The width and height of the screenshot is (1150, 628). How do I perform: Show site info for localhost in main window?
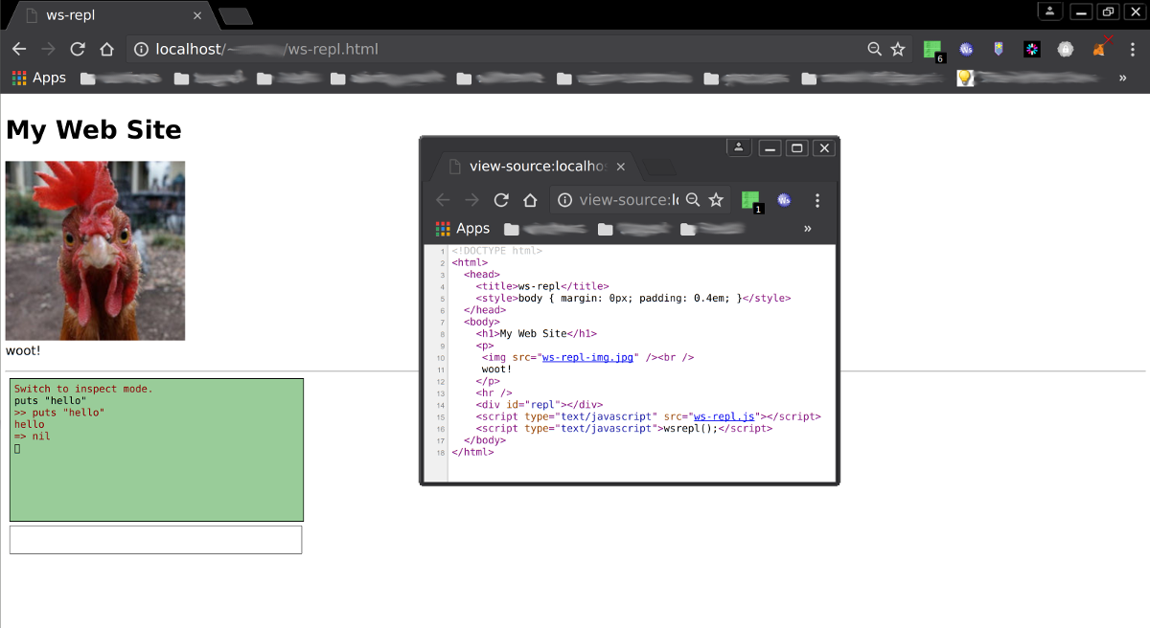tap(140, 49)
